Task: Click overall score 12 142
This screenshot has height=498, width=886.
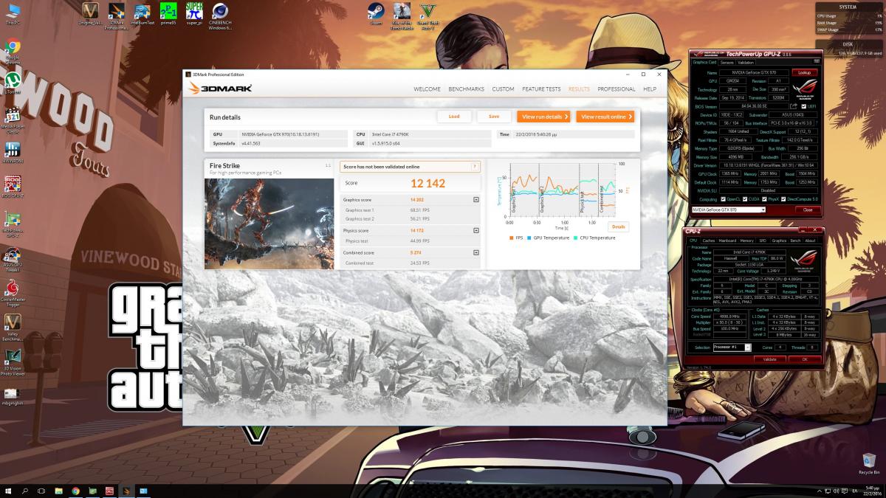Action: [x=428, y=183]
